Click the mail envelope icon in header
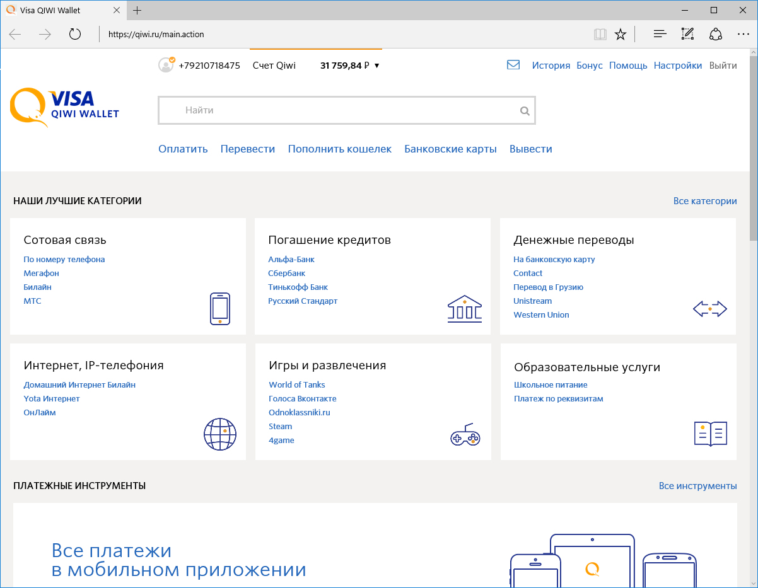The height and width of the screenshot is (588, 758). pyautogui.click(x=513, y=65)
